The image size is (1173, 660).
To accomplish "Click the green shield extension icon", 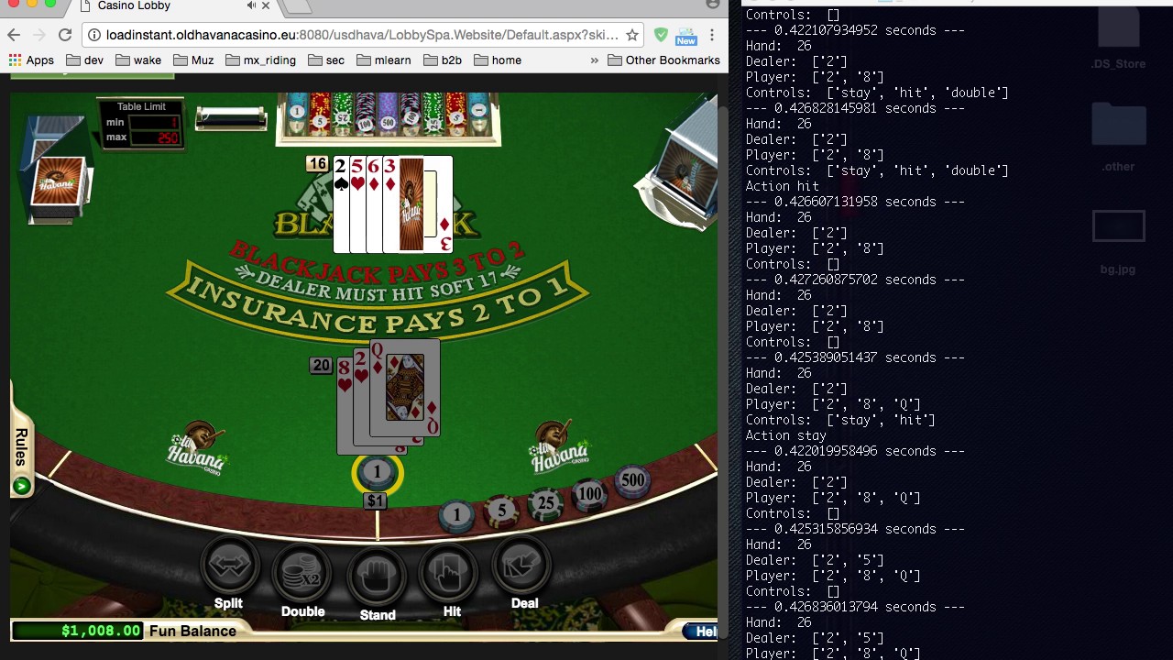I will [661, 35].
